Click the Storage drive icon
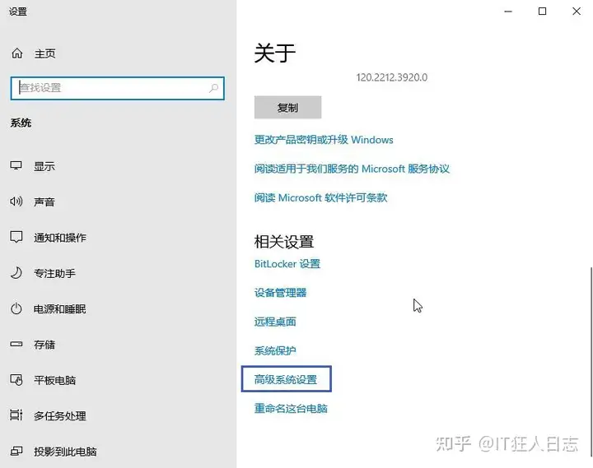 (x=16, y=344)
